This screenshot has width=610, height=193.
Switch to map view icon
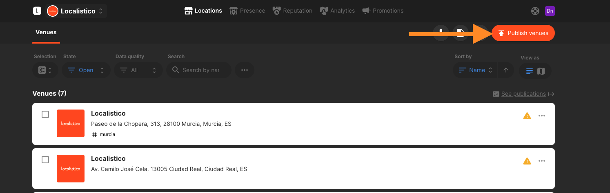[x=541, y=71]
